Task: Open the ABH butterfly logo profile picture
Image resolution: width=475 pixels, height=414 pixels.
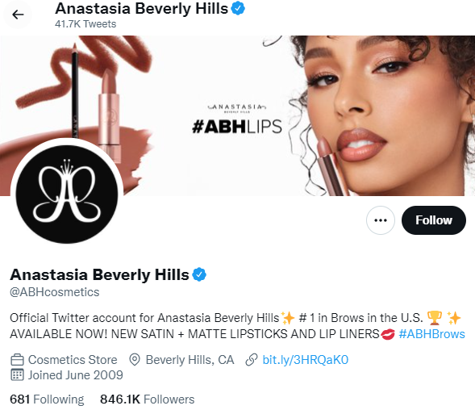Action: click(67, 194)
